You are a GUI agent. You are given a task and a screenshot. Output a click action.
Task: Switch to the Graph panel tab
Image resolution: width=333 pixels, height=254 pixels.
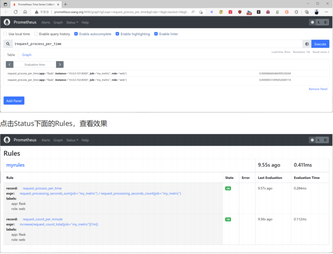[27, 55]
